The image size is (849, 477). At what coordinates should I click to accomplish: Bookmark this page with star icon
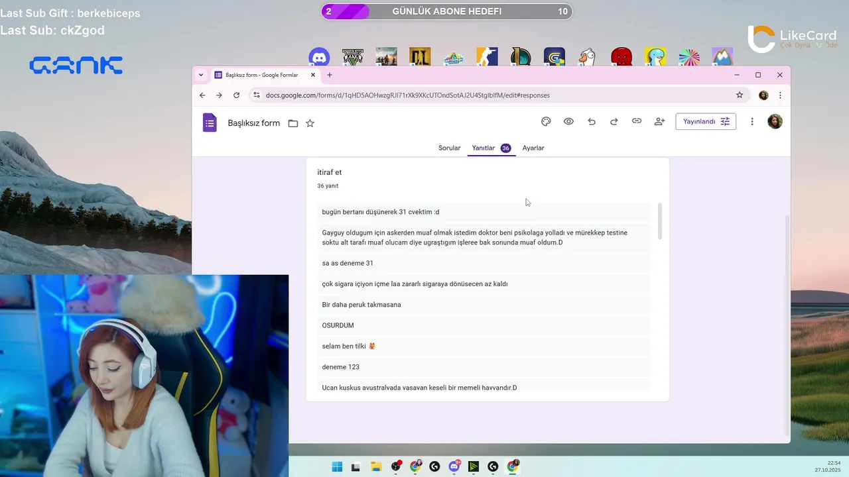pyautogui.click(x=740, y=95)
